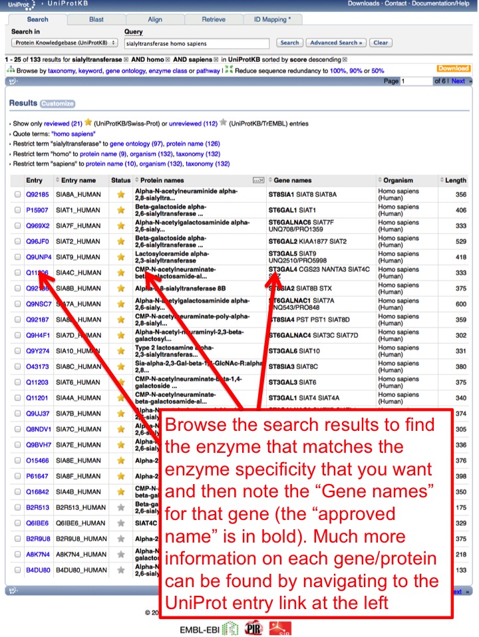Open the Search tab
Image resolution: width=479 pixels, height=637 pixels.
37,19
